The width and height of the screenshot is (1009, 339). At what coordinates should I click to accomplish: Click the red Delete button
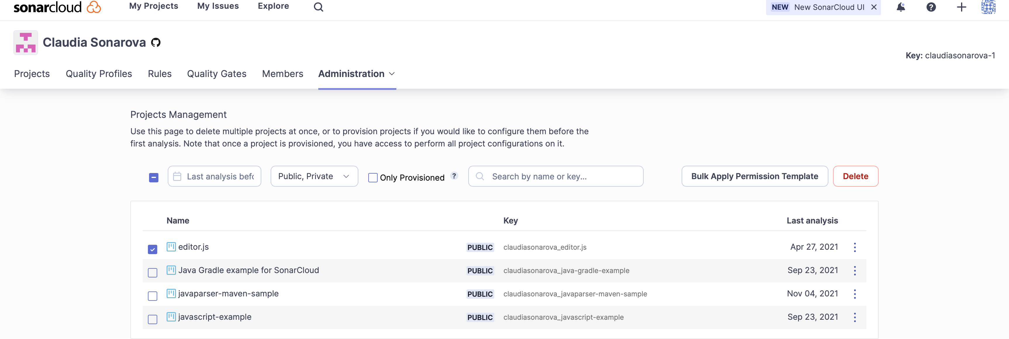coord(856,176)
